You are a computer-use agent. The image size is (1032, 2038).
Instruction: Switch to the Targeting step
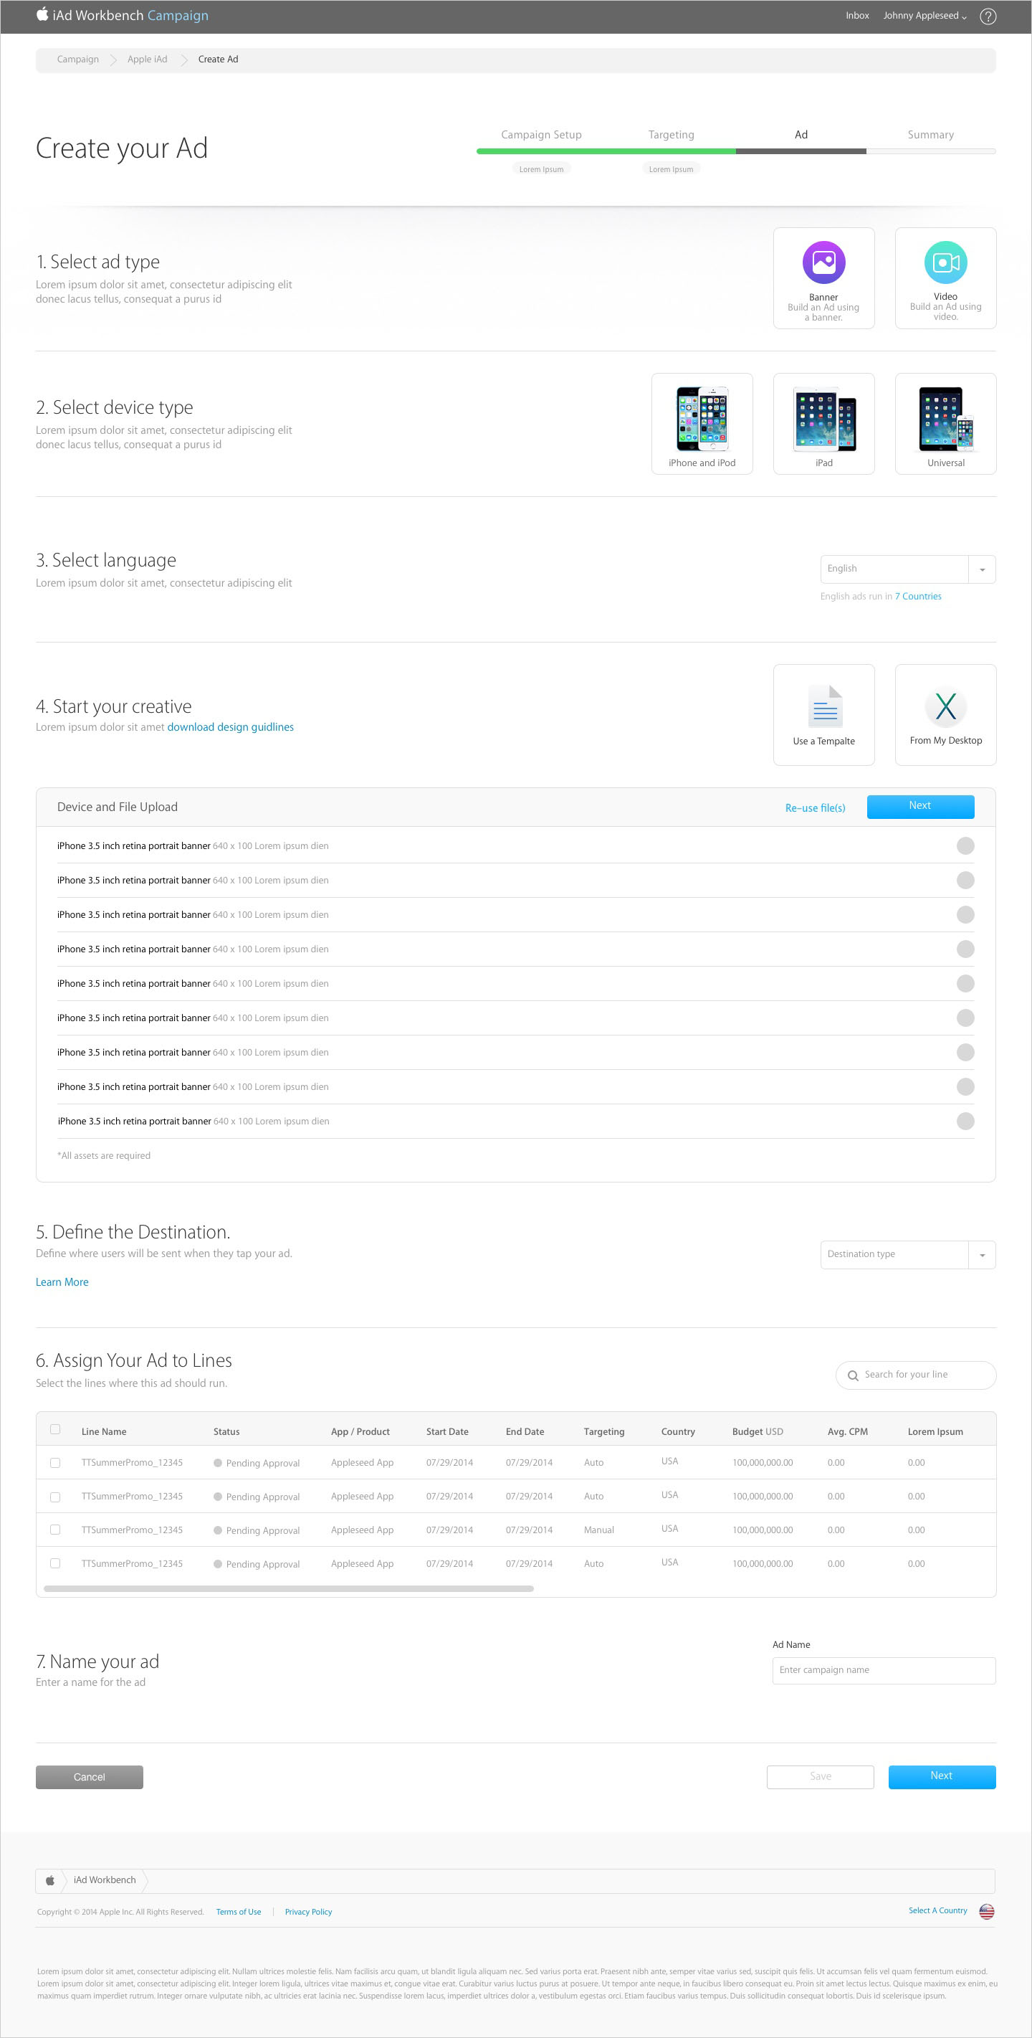(x=671, y=136)
